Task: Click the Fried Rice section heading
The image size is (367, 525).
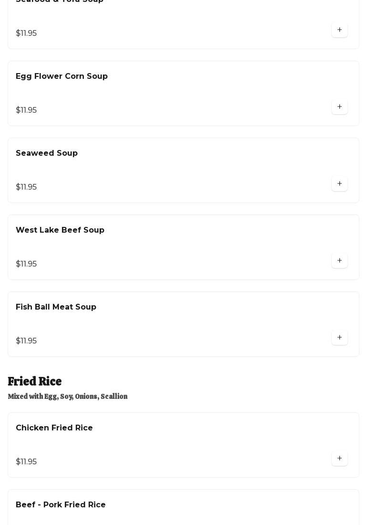Action: click(x=34, y=381)
